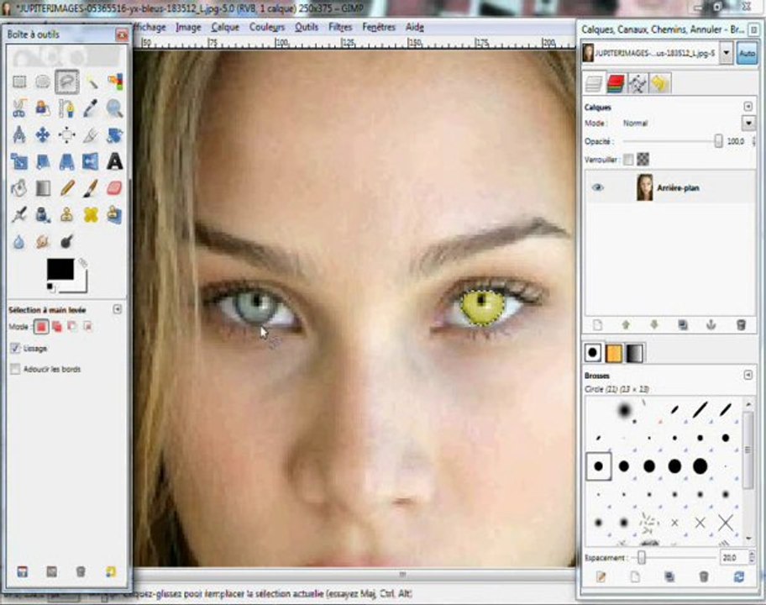This screenshot has height=605, width=766.
Task: Open the Fenêtres menu
Action: tap(379, 28)
